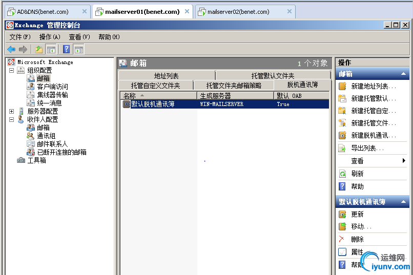
Task: Click the green 刷新 icon
Action: click(x=342, y=174)
